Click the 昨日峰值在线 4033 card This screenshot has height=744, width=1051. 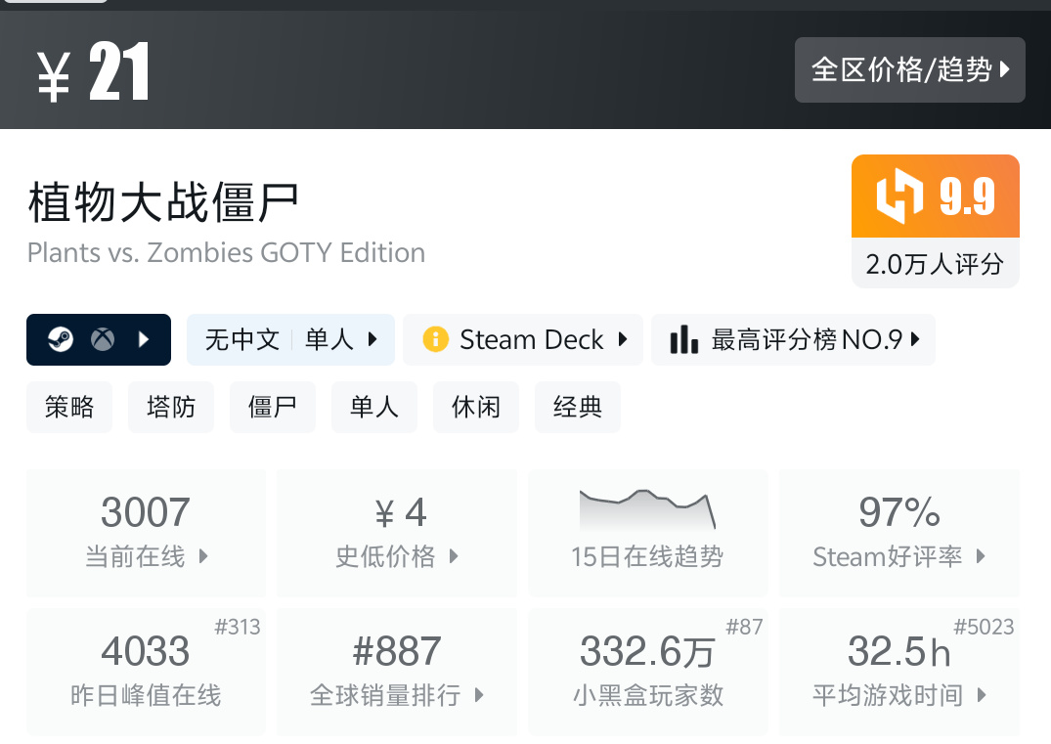coord(146,673)
